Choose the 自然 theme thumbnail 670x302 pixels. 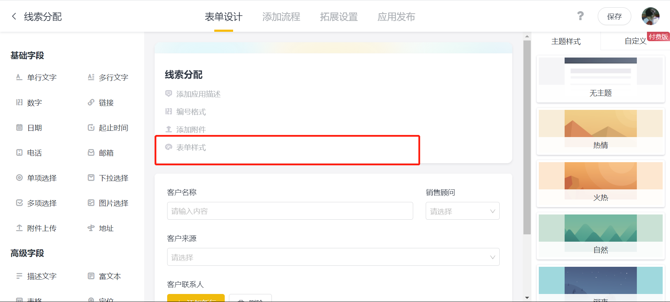point(601,236)
